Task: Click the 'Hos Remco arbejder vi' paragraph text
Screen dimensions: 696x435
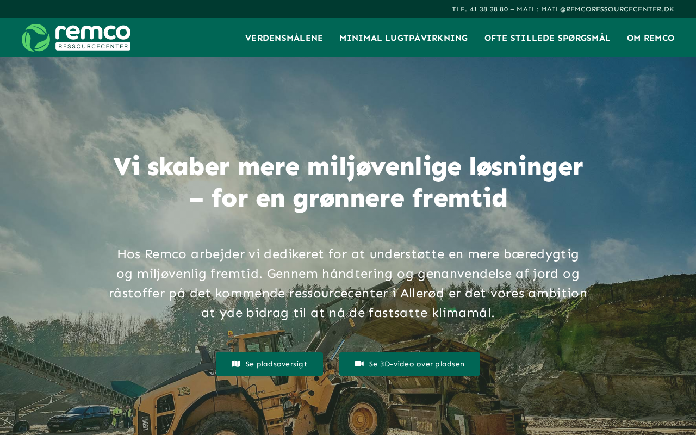Action: [x=348, y=283]
